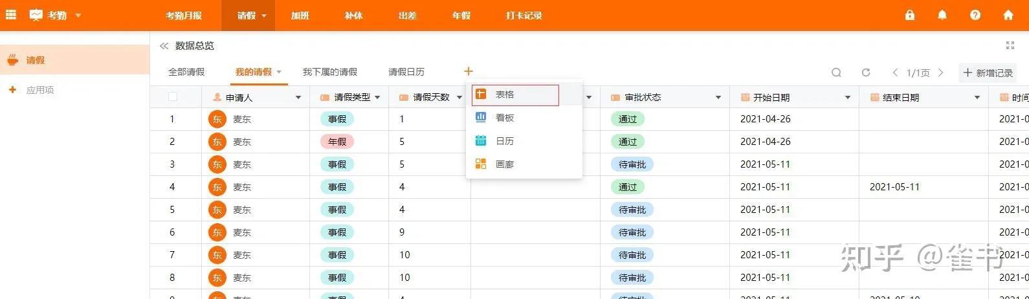Click the 1/1页 page indicator
Viewport: 1029px width, 299px height.
(918, 72)
